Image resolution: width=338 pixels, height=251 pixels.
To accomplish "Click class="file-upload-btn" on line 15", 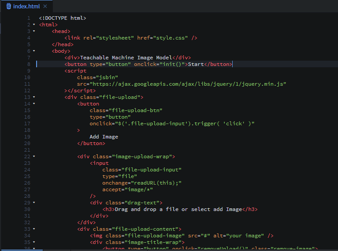I will tap(126, 110).
